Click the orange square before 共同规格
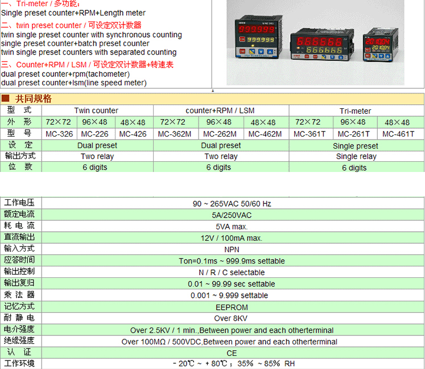 click(6, 99)
